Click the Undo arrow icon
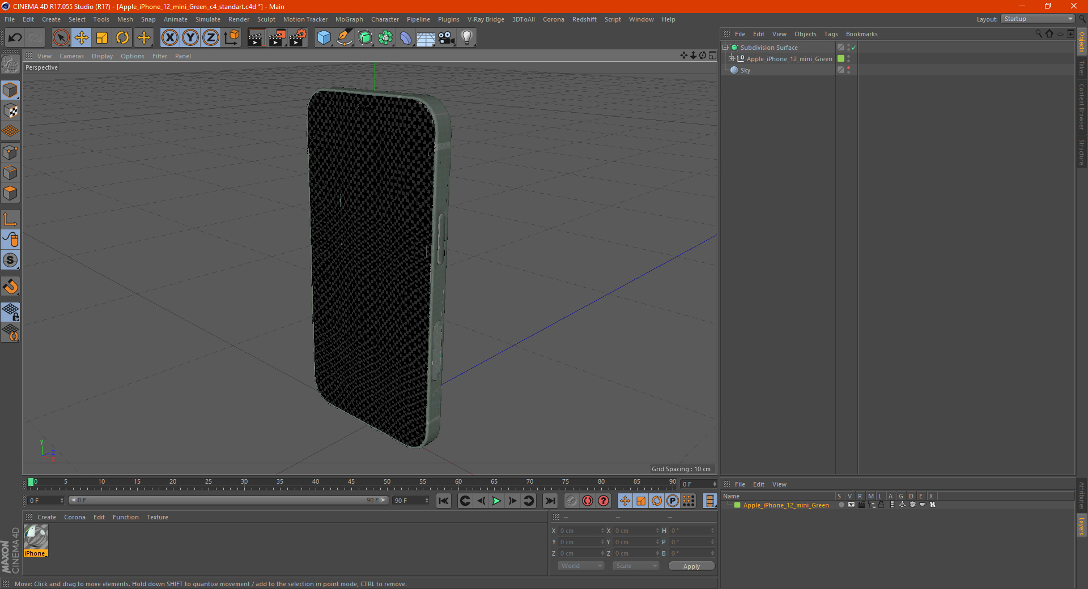1088x589 pixels. 15,38
